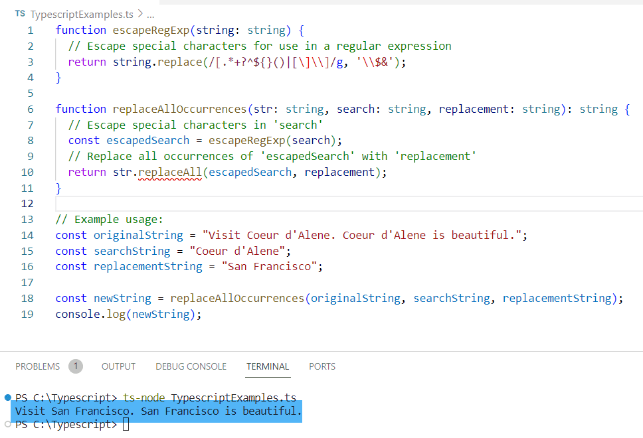The image size is (643, 438).
Task: Click the TS file icon in breadcrumb
Action: 20,13
